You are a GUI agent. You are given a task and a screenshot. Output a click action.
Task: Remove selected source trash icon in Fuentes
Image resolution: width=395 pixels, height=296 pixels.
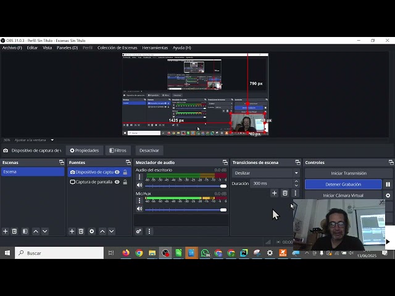(x=81, y=231)
